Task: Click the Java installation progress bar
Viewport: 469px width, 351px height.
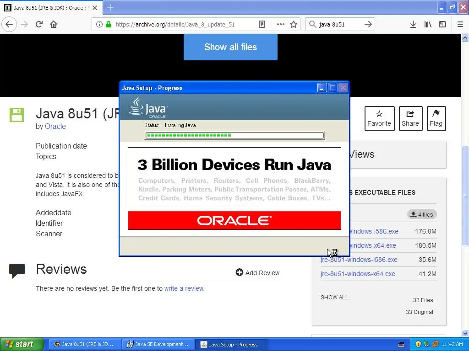Action: click(x=234, y=135)
